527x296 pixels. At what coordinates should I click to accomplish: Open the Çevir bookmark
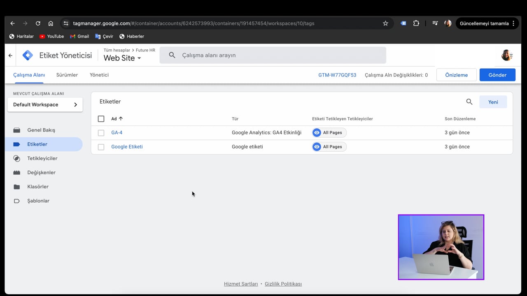(104, 36)
